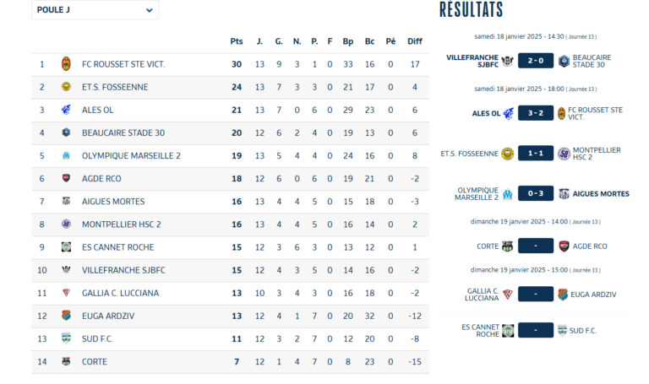Click Aigues Mortes crest in results panel
Viewport: 649px width, 384px height.
point(564,193)
